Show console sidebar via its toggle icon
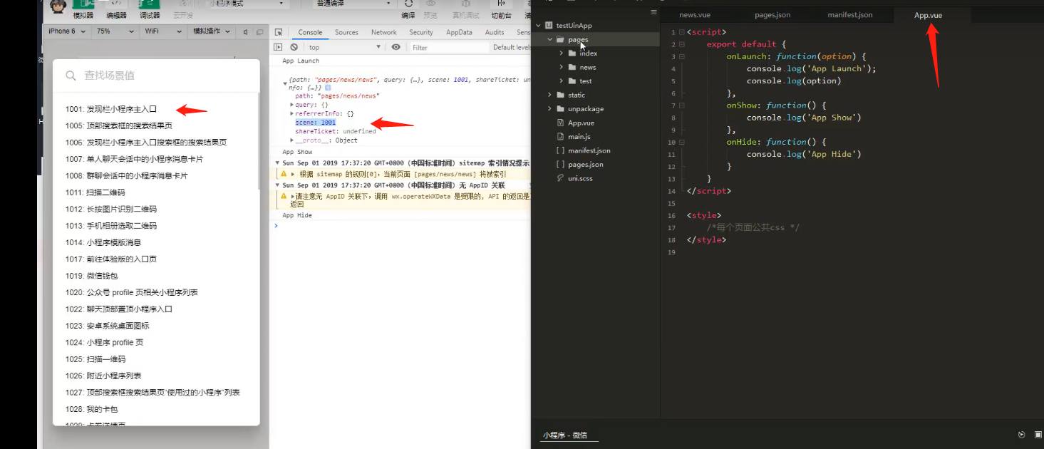Image resolution: width=1044 pixels, height=449 pixels. point(279,47)
